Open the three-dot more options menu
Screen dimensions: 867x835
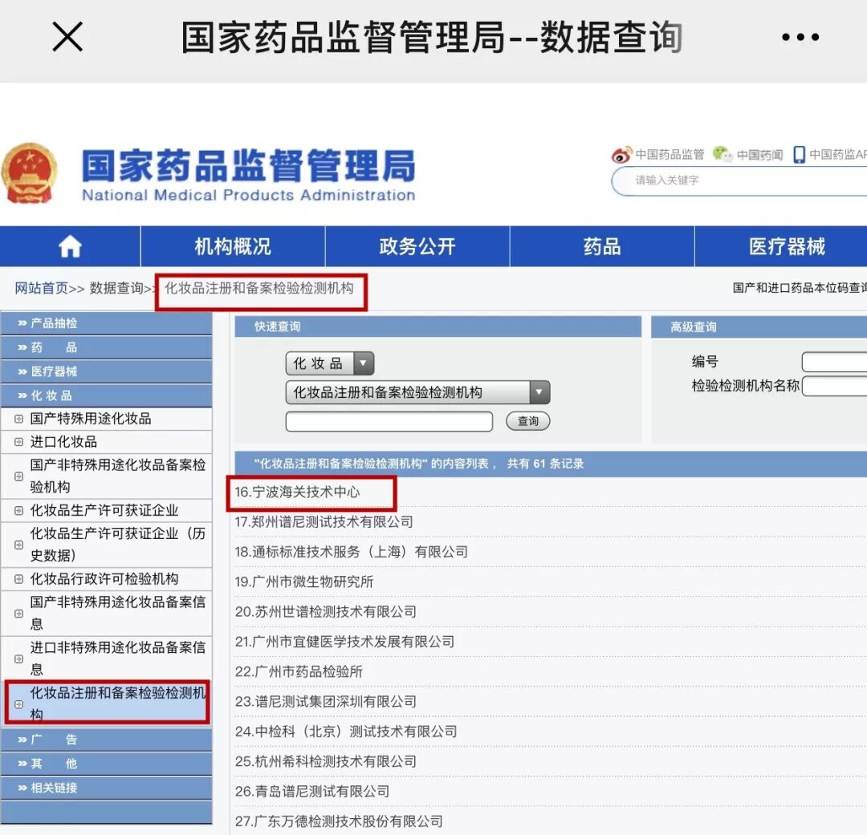800,37
